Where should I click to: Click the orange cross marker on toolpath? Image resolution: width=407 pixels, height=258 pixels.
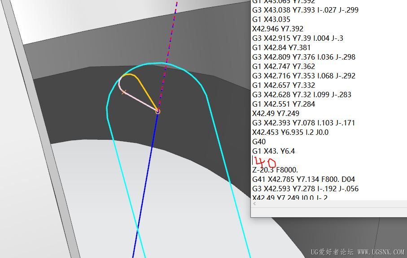pyautogui.click(x=124, y=92)
